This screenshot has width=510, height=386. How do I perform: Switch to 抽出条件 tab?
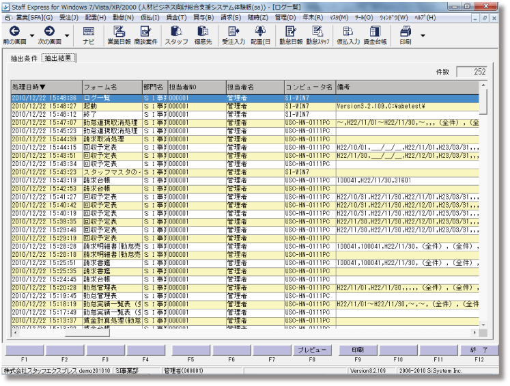pos(24,59)
